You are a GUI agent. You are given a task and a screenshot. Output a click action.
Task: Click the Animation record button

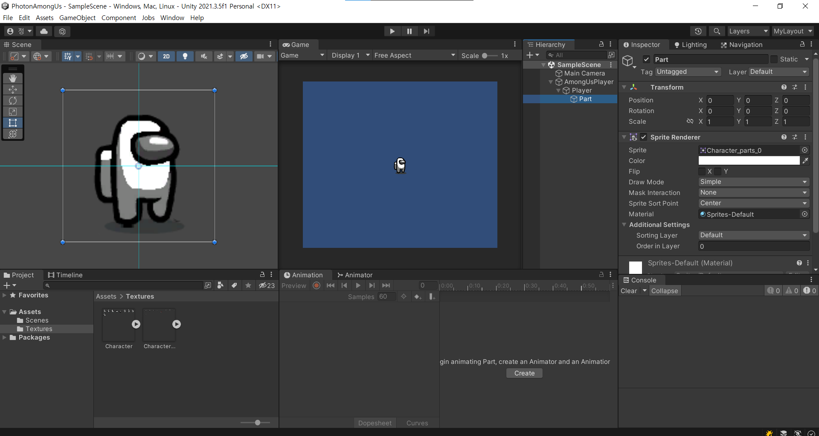[x=317, y=285]
